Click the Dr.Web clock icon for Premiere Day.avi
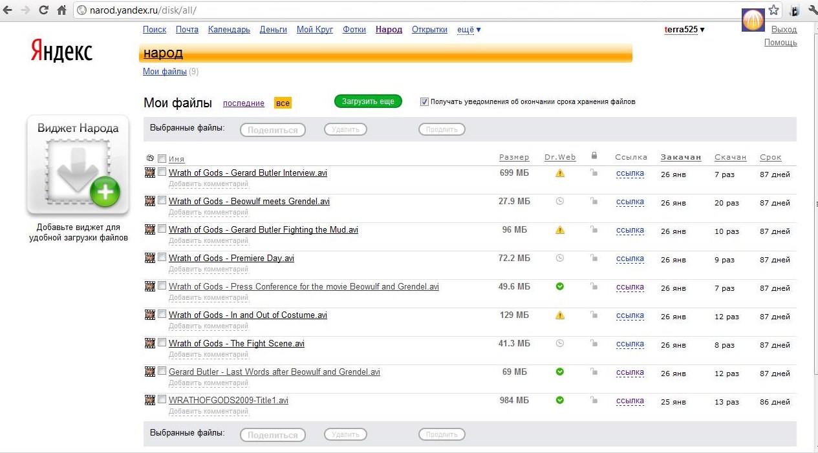Screen dimensions: 818x453 [560, 258]
